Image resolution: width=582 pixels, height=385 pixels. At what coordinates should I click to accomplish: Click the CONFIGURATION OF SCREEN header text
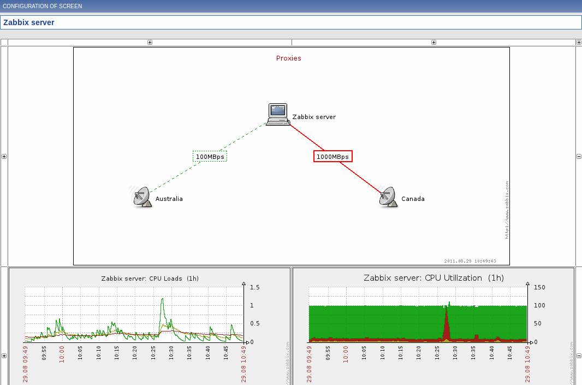tap(43, 7)
